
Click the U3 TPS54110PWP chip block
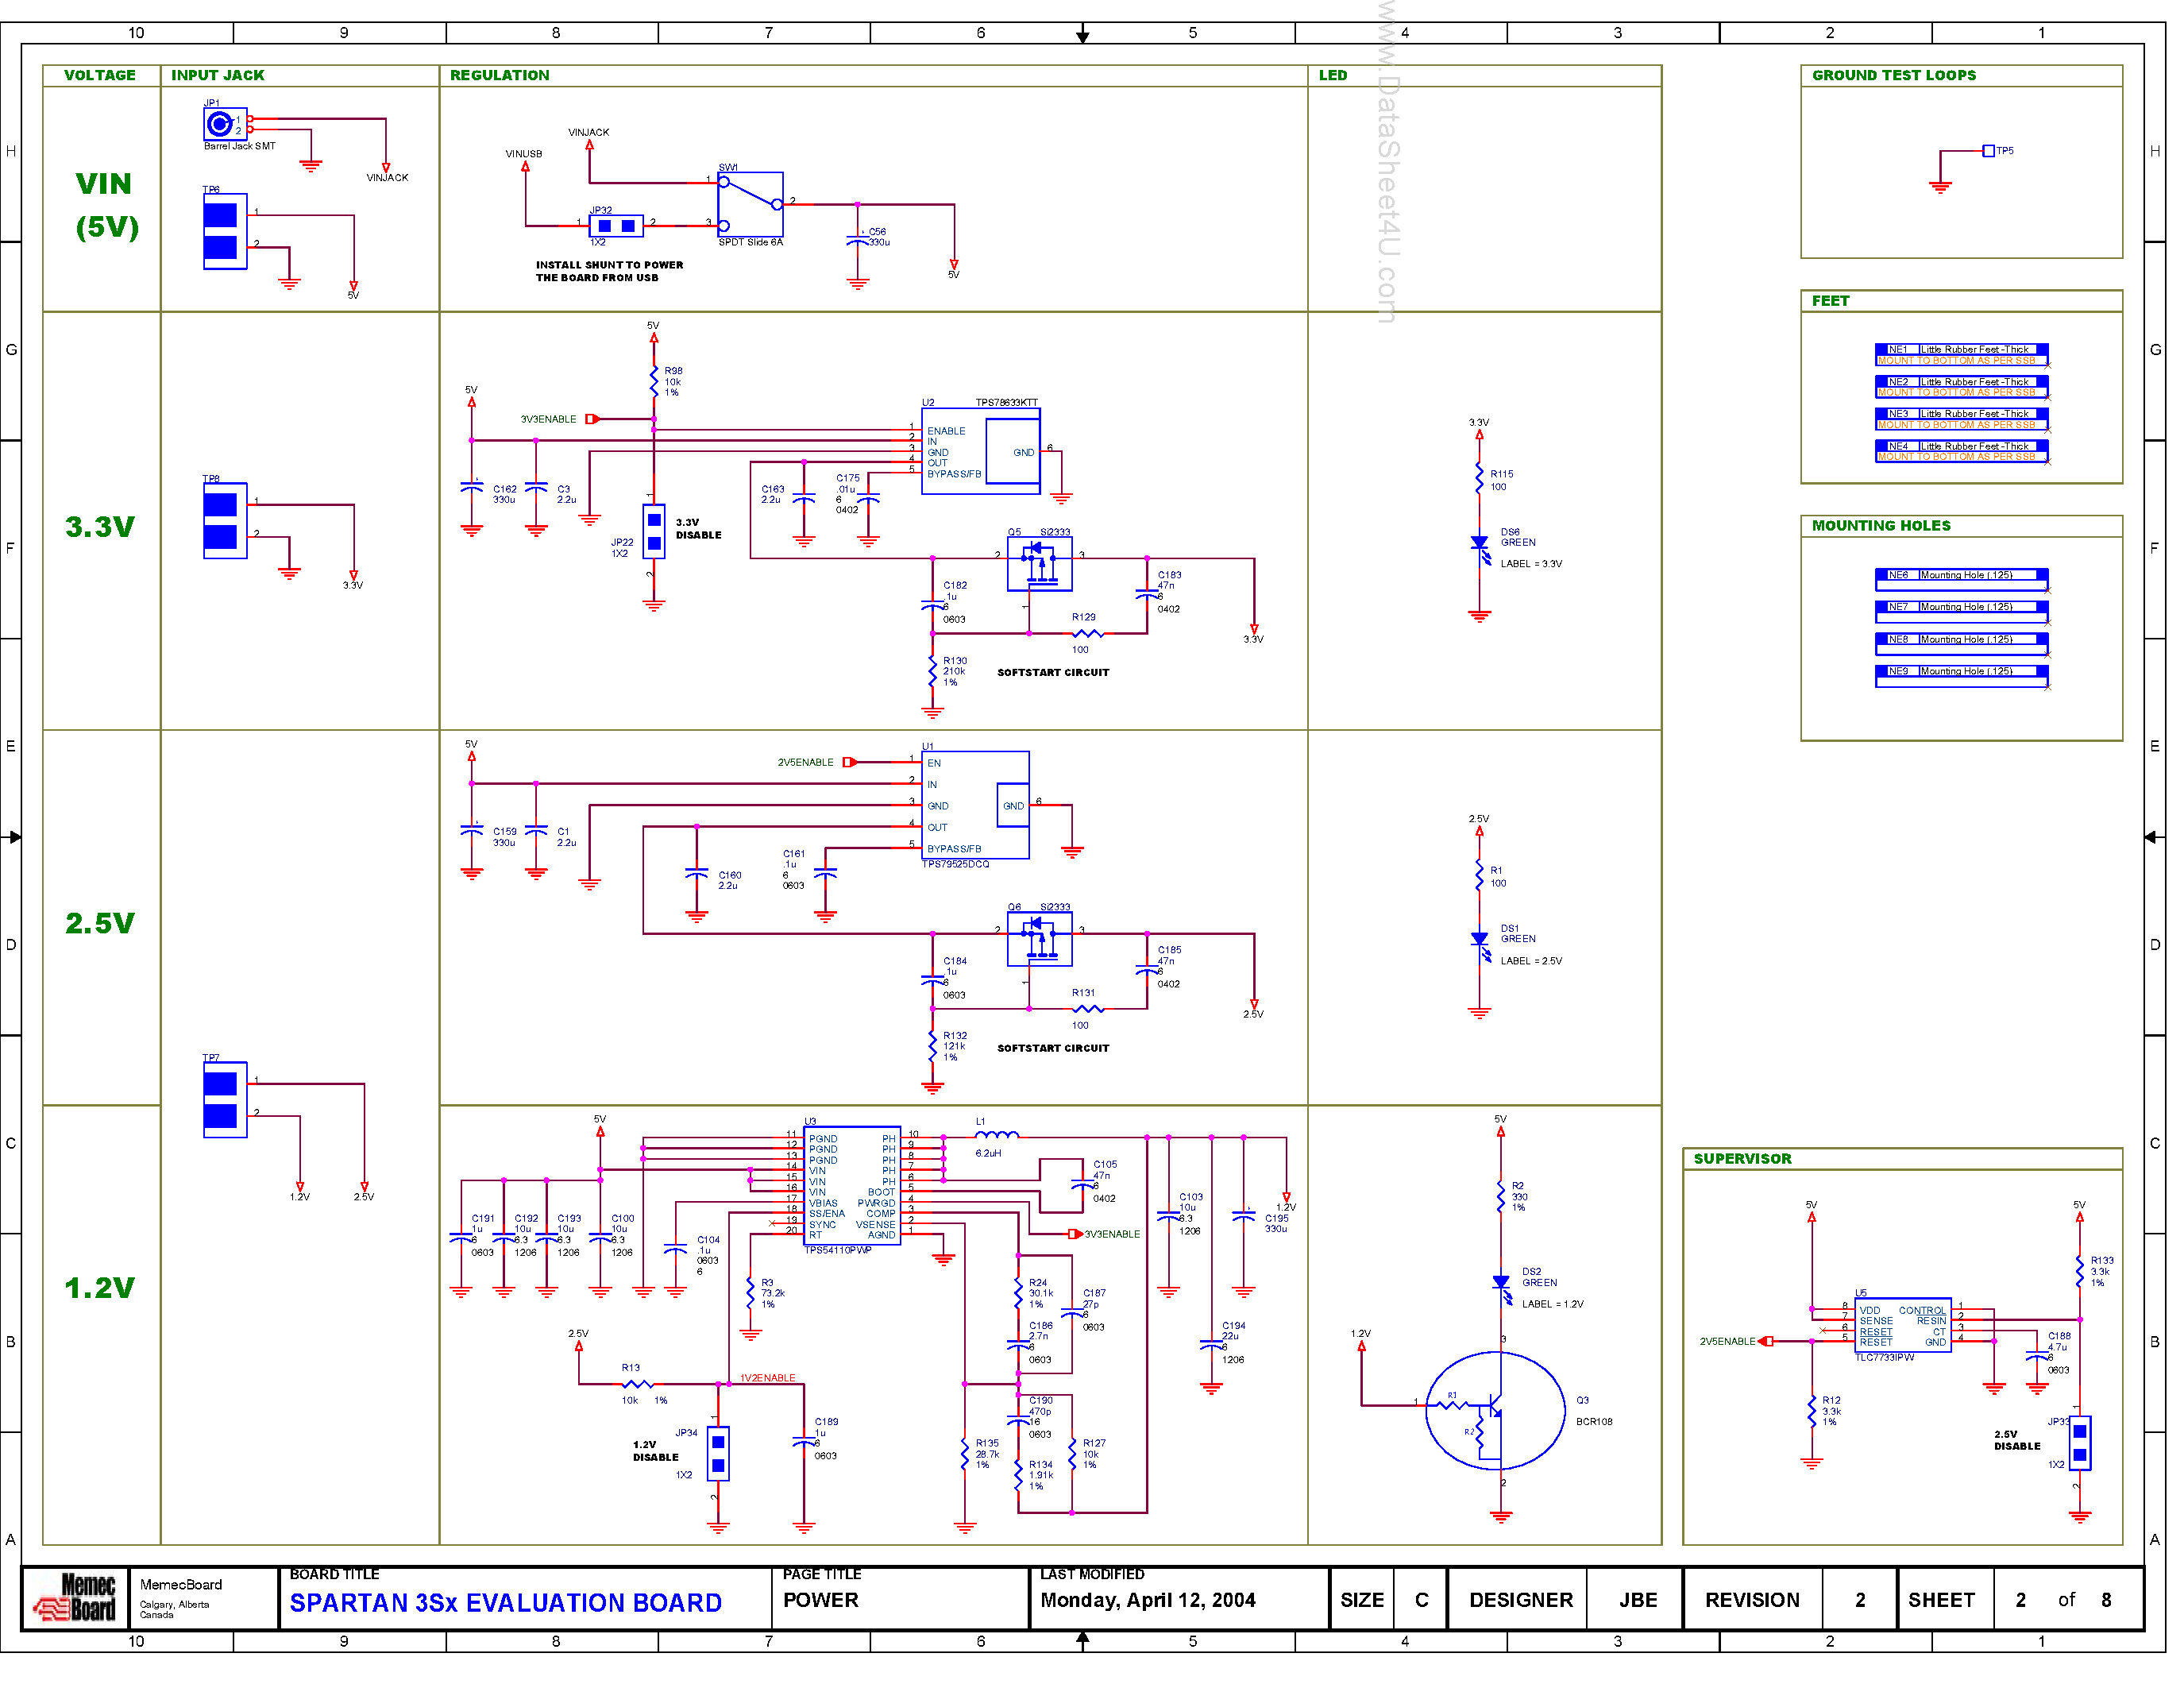(x=852, y=1186)
